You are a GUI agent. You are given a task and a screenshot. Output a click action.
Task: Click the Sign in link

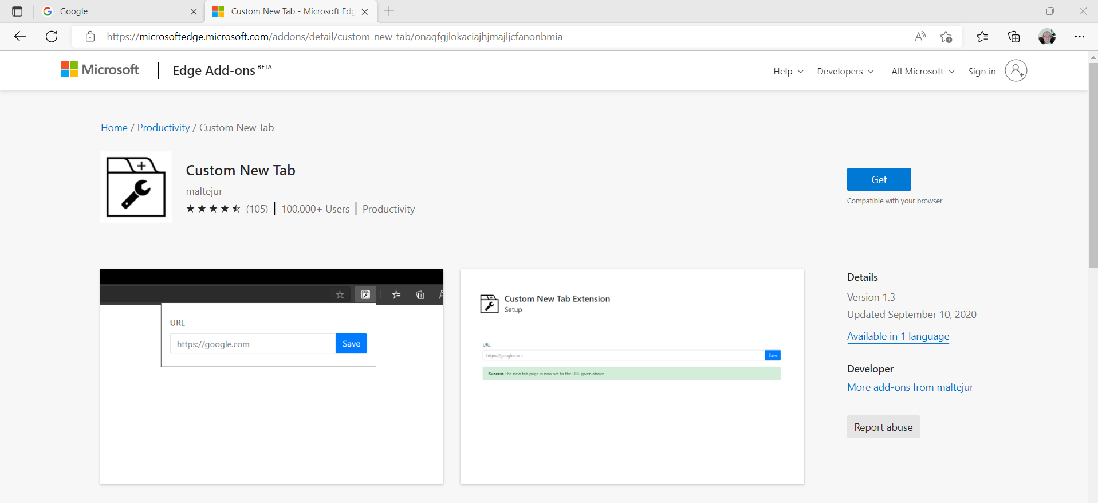(x=982, y=71)
